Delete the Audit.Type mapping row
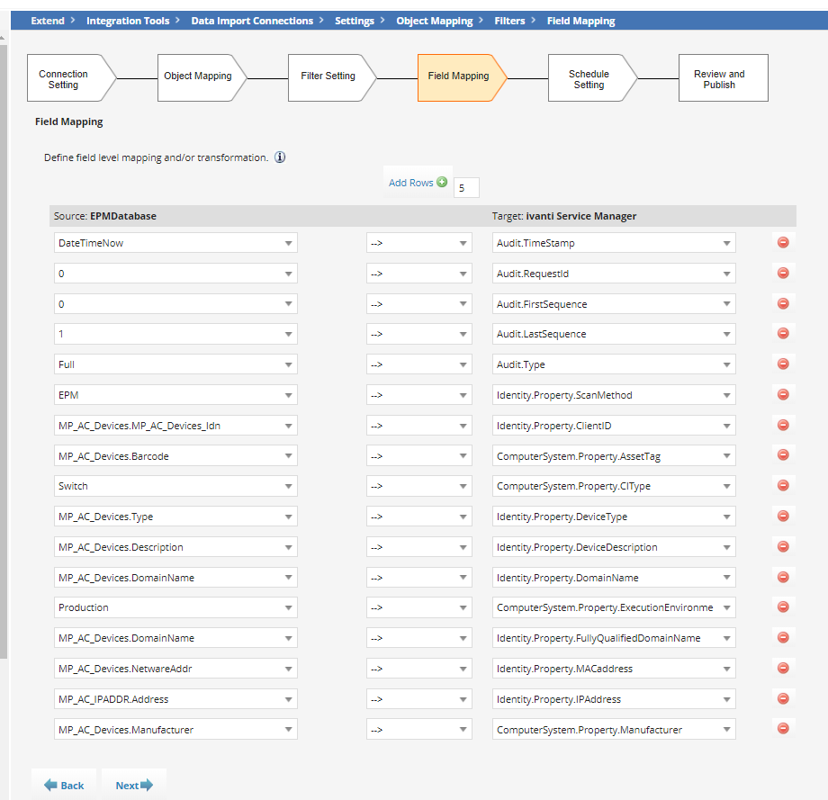Viewport: 828px width, 800px height. point(782,364)
